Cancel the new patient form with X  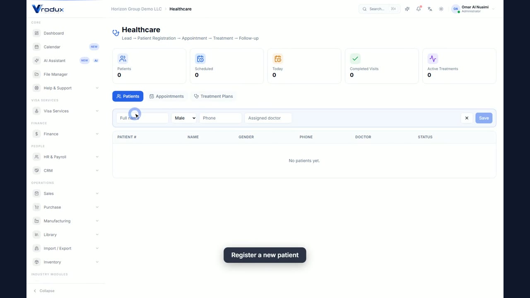[467, 118]
